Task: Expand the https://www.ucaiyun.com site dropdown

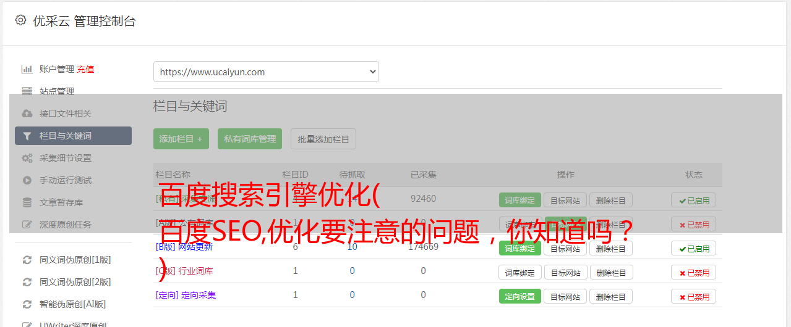Action: pyautogui.click(x=266, y=72)
